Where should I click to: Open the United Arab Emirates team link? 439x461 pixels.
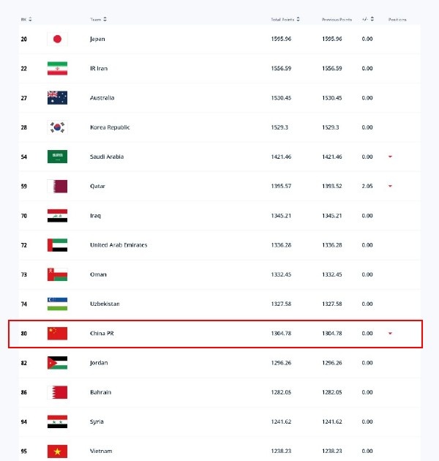pos(119,245)
